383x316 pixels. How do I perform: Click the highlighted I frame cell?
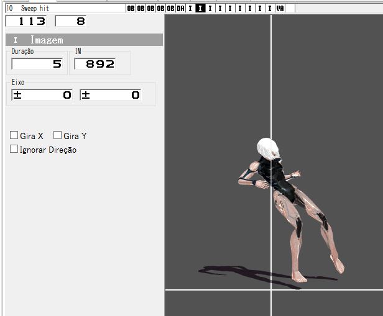click(200, 9)
